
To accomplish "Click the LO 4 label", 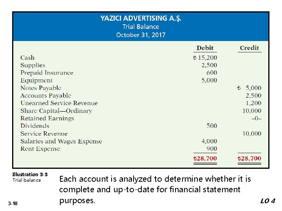I will (x=268, y=201).
